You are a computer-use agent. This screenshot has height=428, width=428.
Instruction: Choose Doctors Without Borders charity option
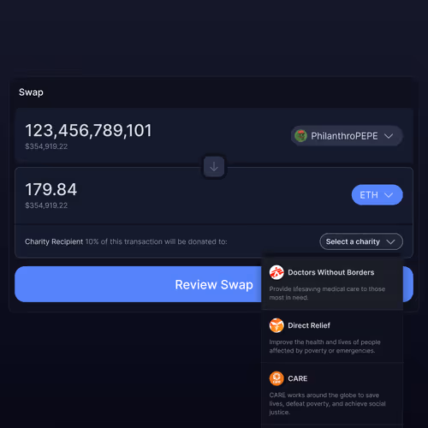click(x=332, y=283)
